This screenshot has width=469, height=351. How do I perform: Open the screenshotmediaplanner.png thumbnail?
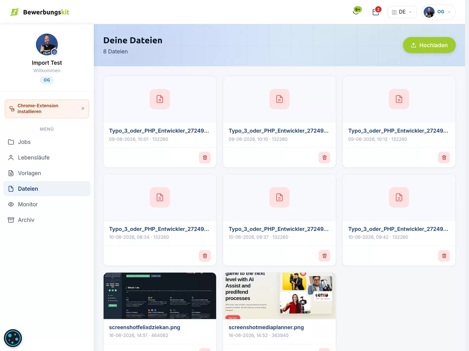(x=280, y=296)
